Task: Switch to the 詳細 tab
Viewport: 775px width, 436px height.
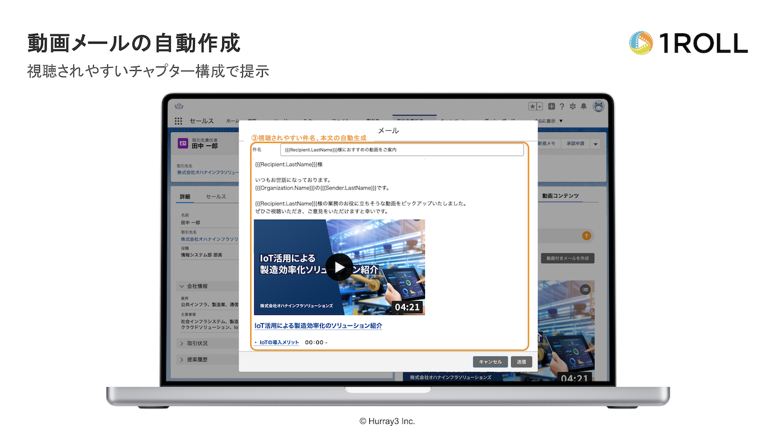Action: click(x=184, y=196)
